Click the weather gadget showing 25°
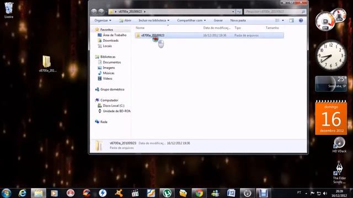353x198 pixels. click(331, 84)
